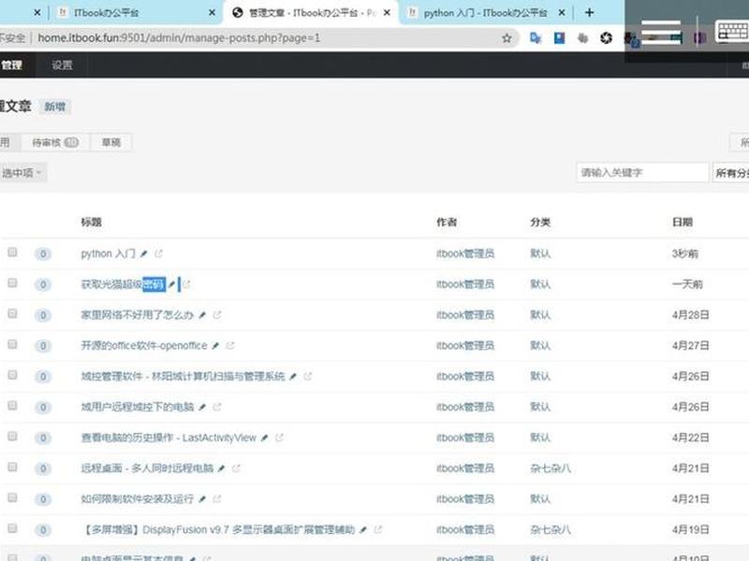This screenshot has height=561, width=749.
Task: Open 'python 入门' post in new window icon
Action: [x=158, y=253]
